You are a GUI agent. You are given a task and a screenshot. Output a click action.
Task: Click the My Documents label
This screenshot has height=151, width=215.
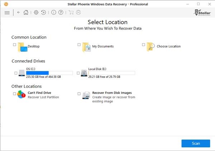[x=103, y=46]
